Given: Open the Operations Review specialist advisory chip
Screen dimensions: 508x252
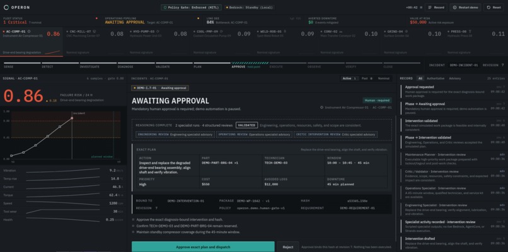Looking at the screenshot, I should [255, 134].
